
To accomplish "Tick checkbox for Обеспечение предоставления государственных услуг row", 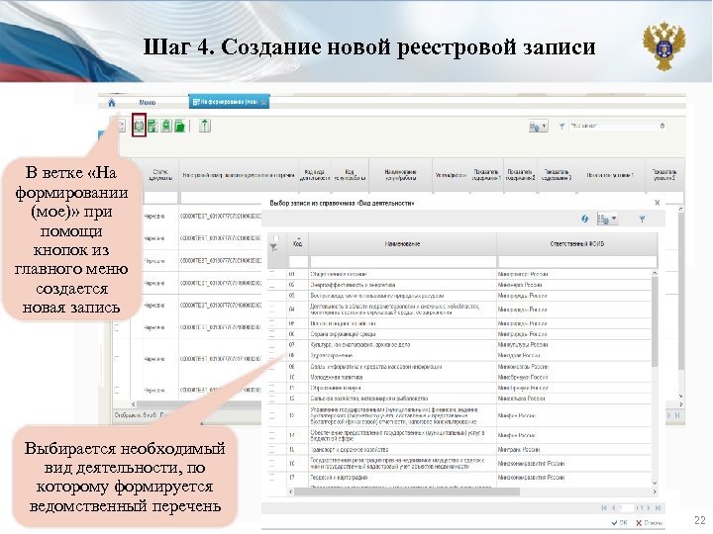I will [272, 435].
